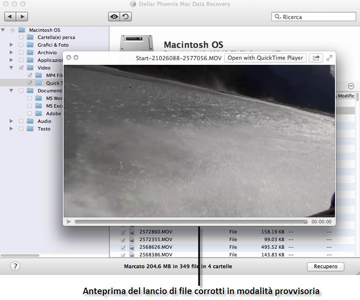Check the Adobe checkbox
Viewport: 360px width, 300px height.
click(30, 113)
